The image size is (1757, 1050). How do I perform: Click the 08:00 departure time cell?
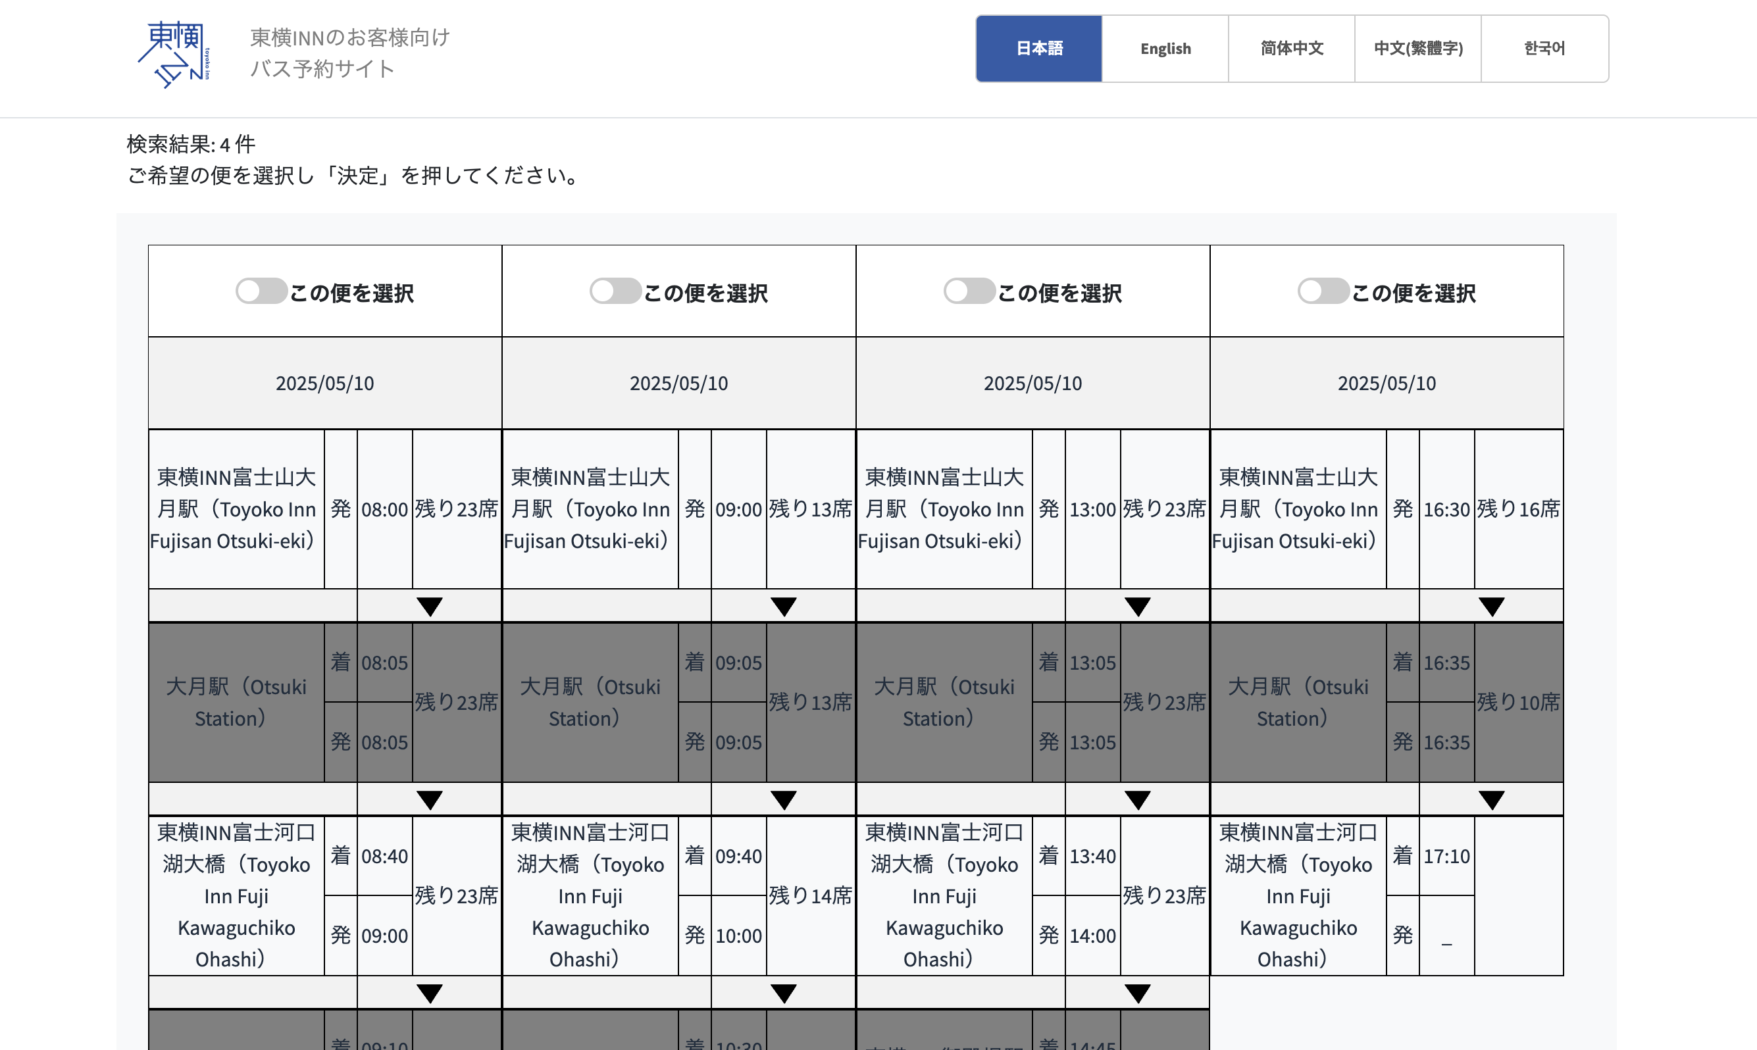click(384, 509)
